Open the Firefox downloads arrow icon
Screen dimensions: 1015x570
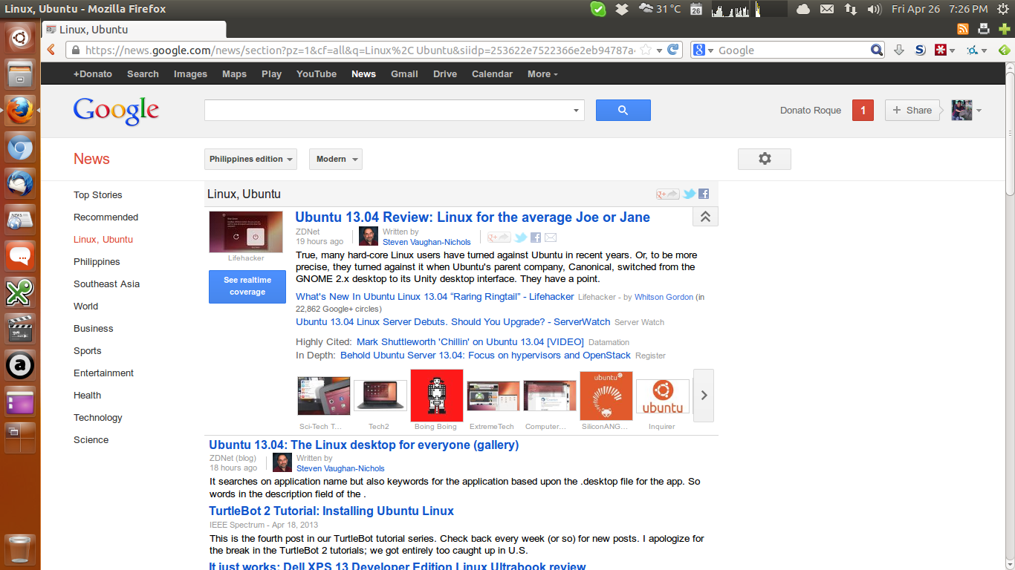pos(898,50)
